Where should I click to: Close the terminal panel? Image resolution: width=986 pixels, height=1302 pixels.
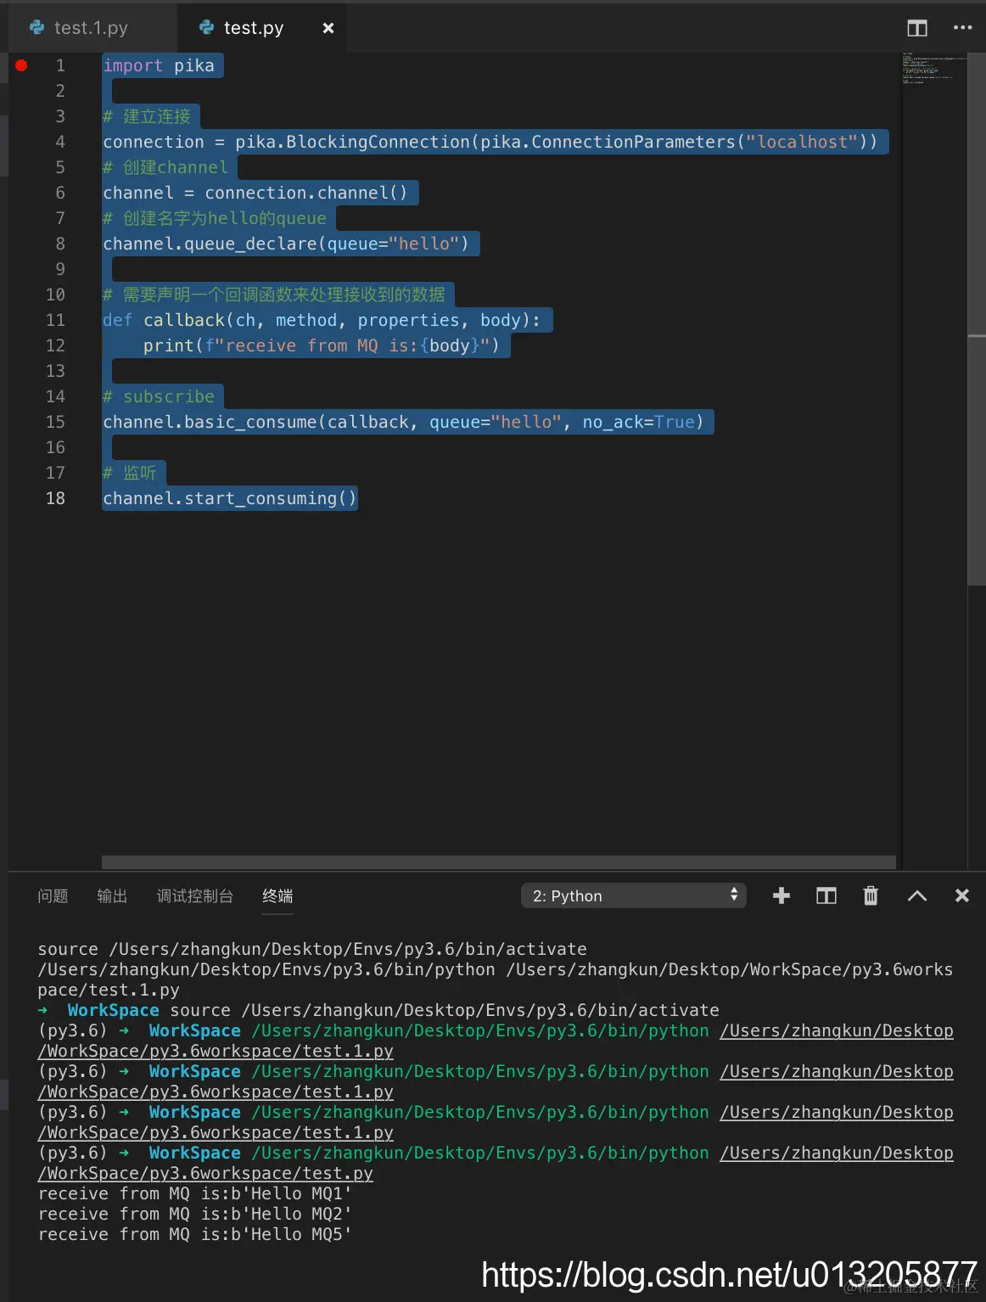pyautogui.click(x=962, y=895)
